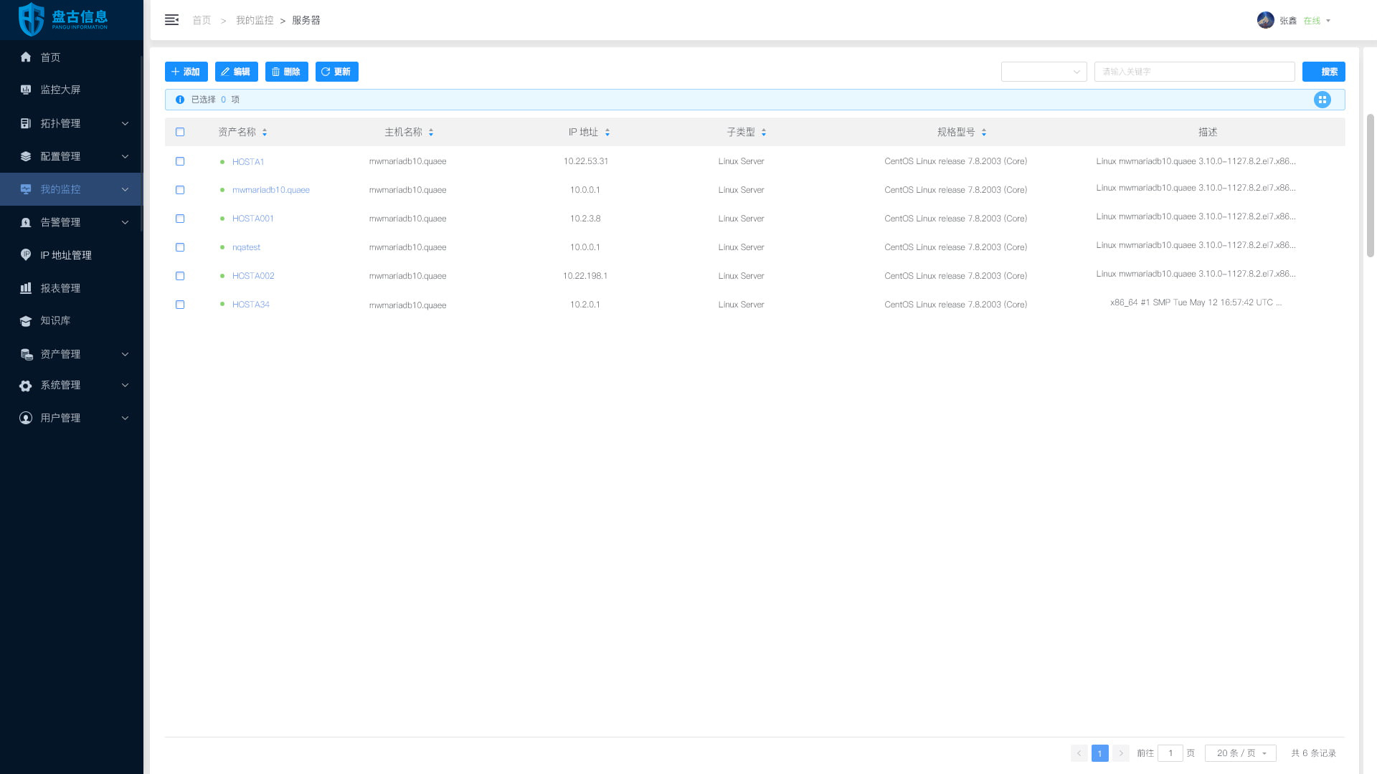
Task: Click the 添加 add button
Action: point(186,72)
